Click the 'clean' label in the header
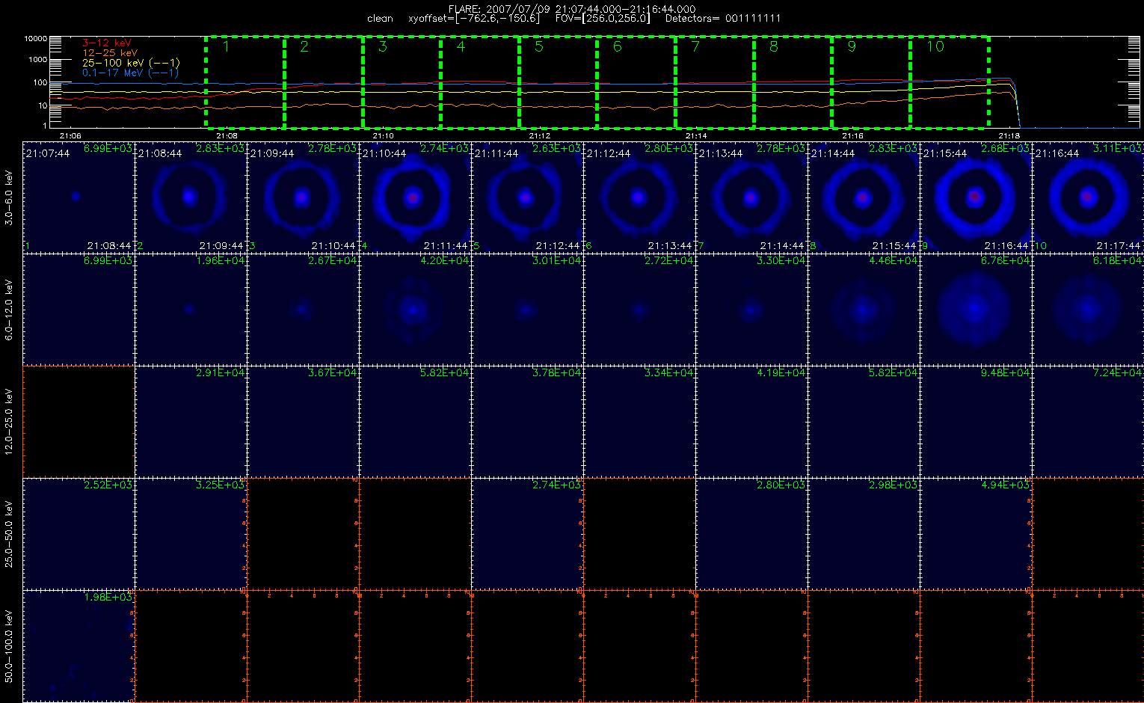The width and height of the screenshot is (1144, 703). click(380, 19)
